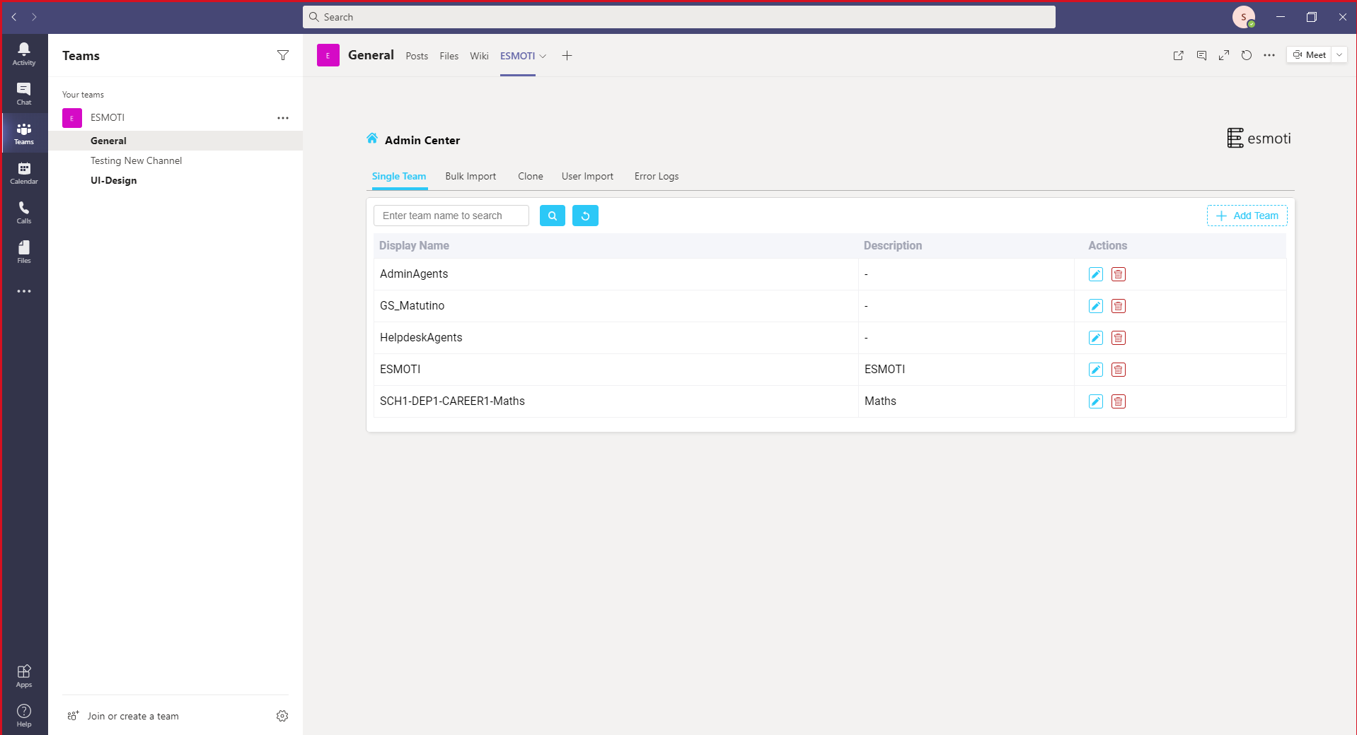
Task: Open manage teams settings gear
Action: (x=282, y=716)
